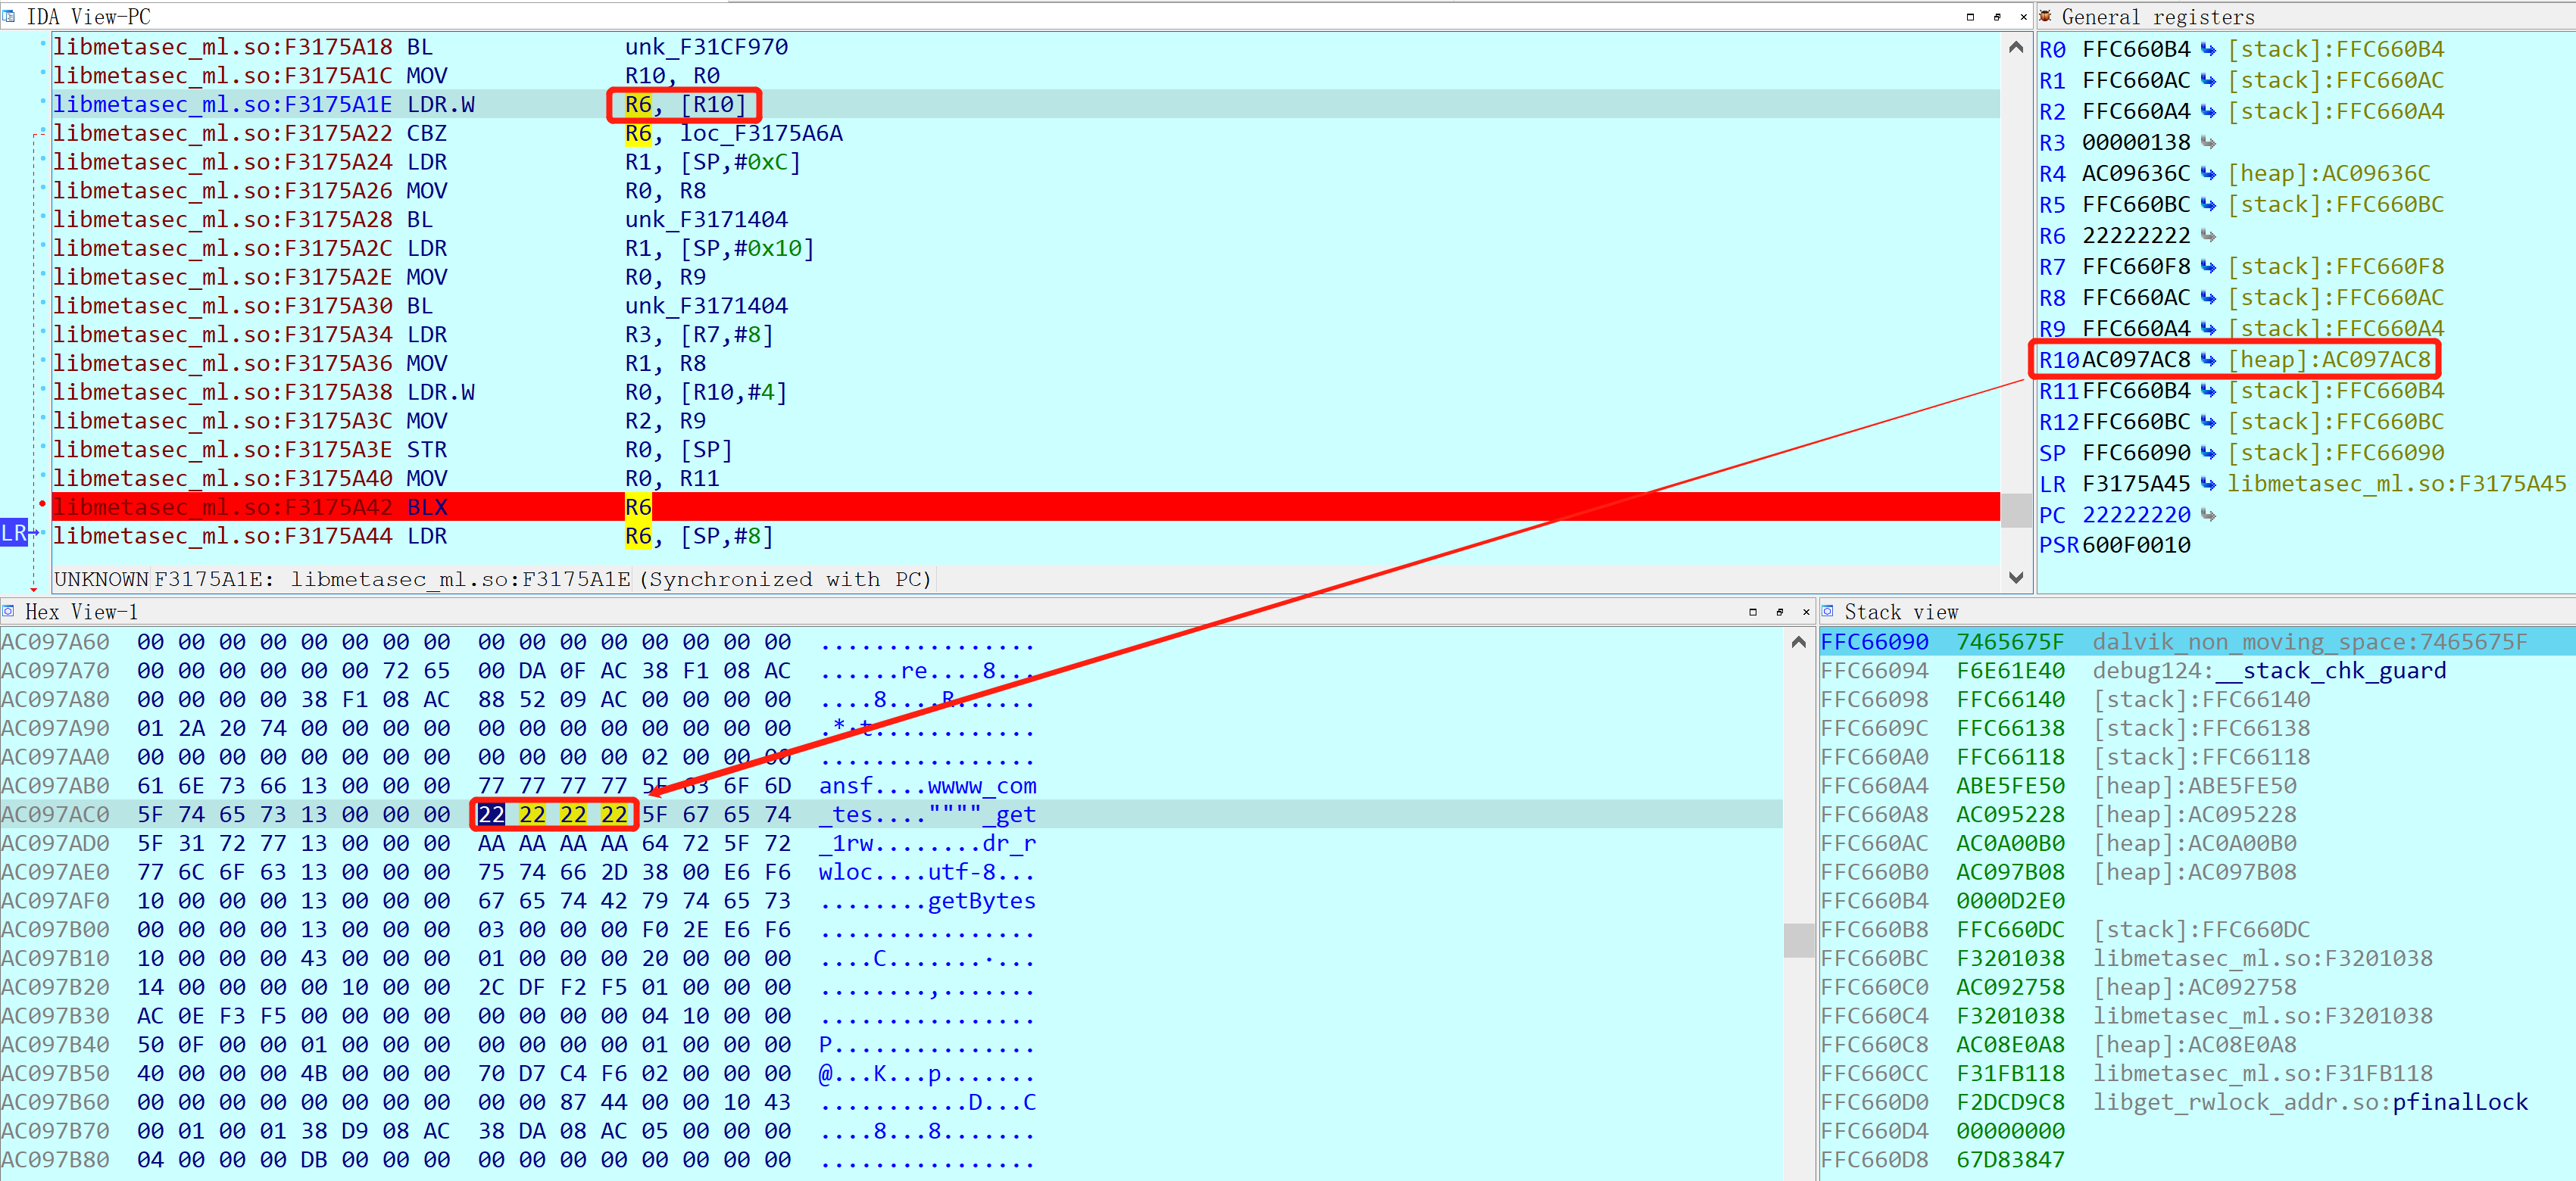Click the pfinalLock stack entry
This screenshot has height=1181, width=2576.
(2459, 1102)
